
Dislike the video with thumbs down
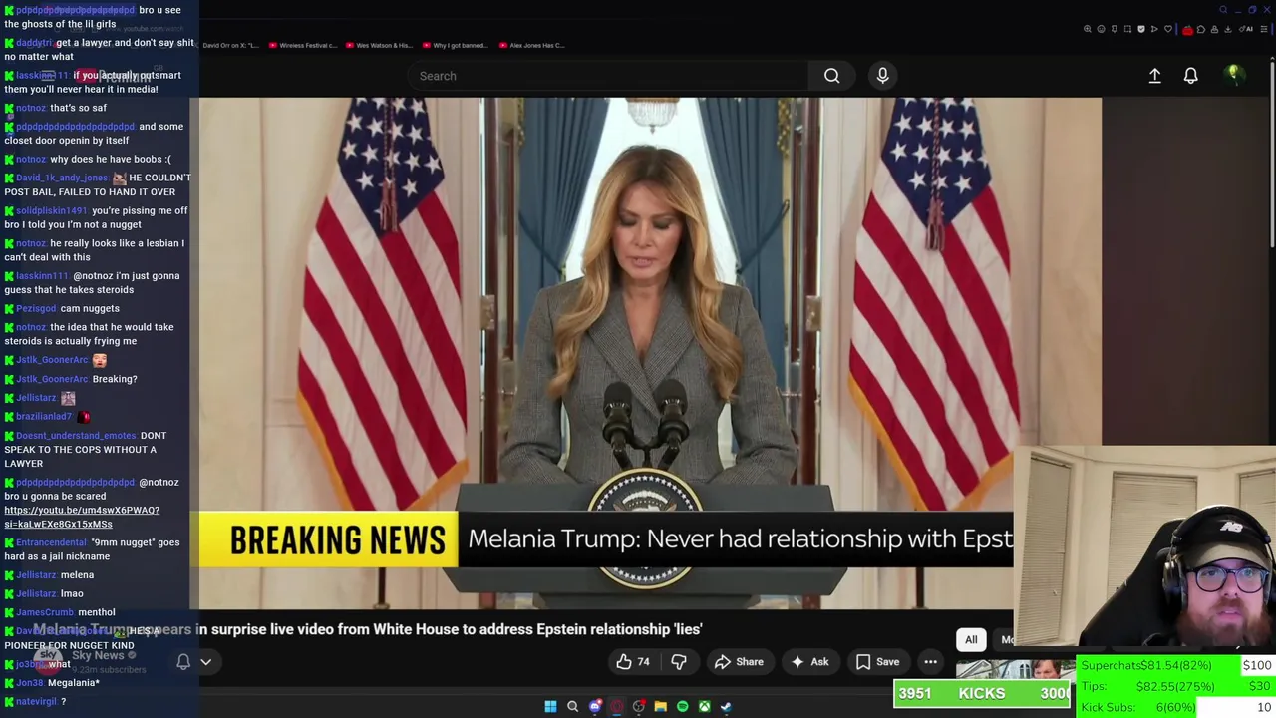[x=678, y=662]
